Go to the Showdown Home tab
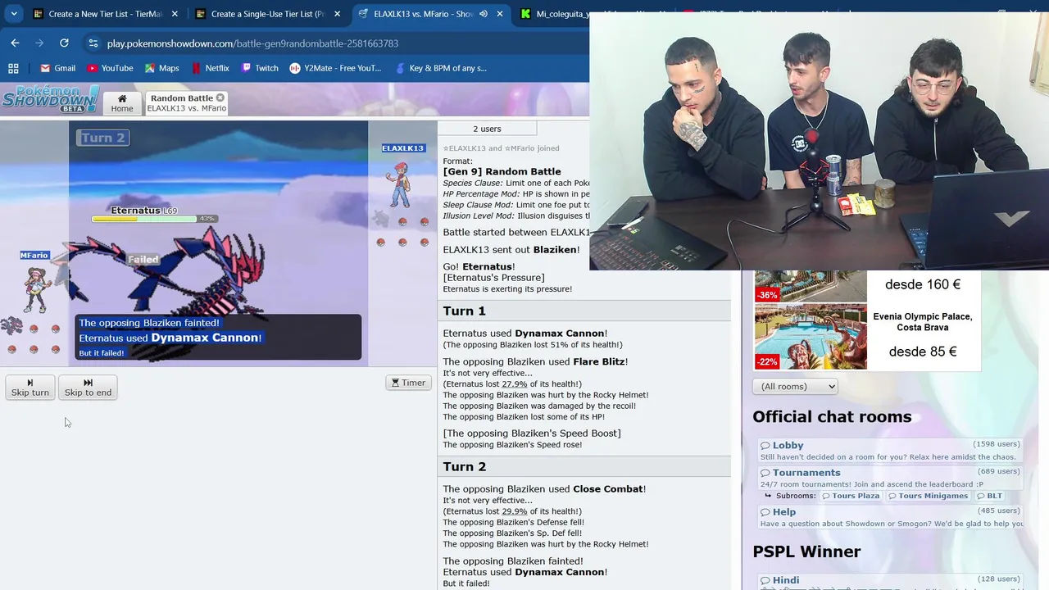 click(122, 102)
